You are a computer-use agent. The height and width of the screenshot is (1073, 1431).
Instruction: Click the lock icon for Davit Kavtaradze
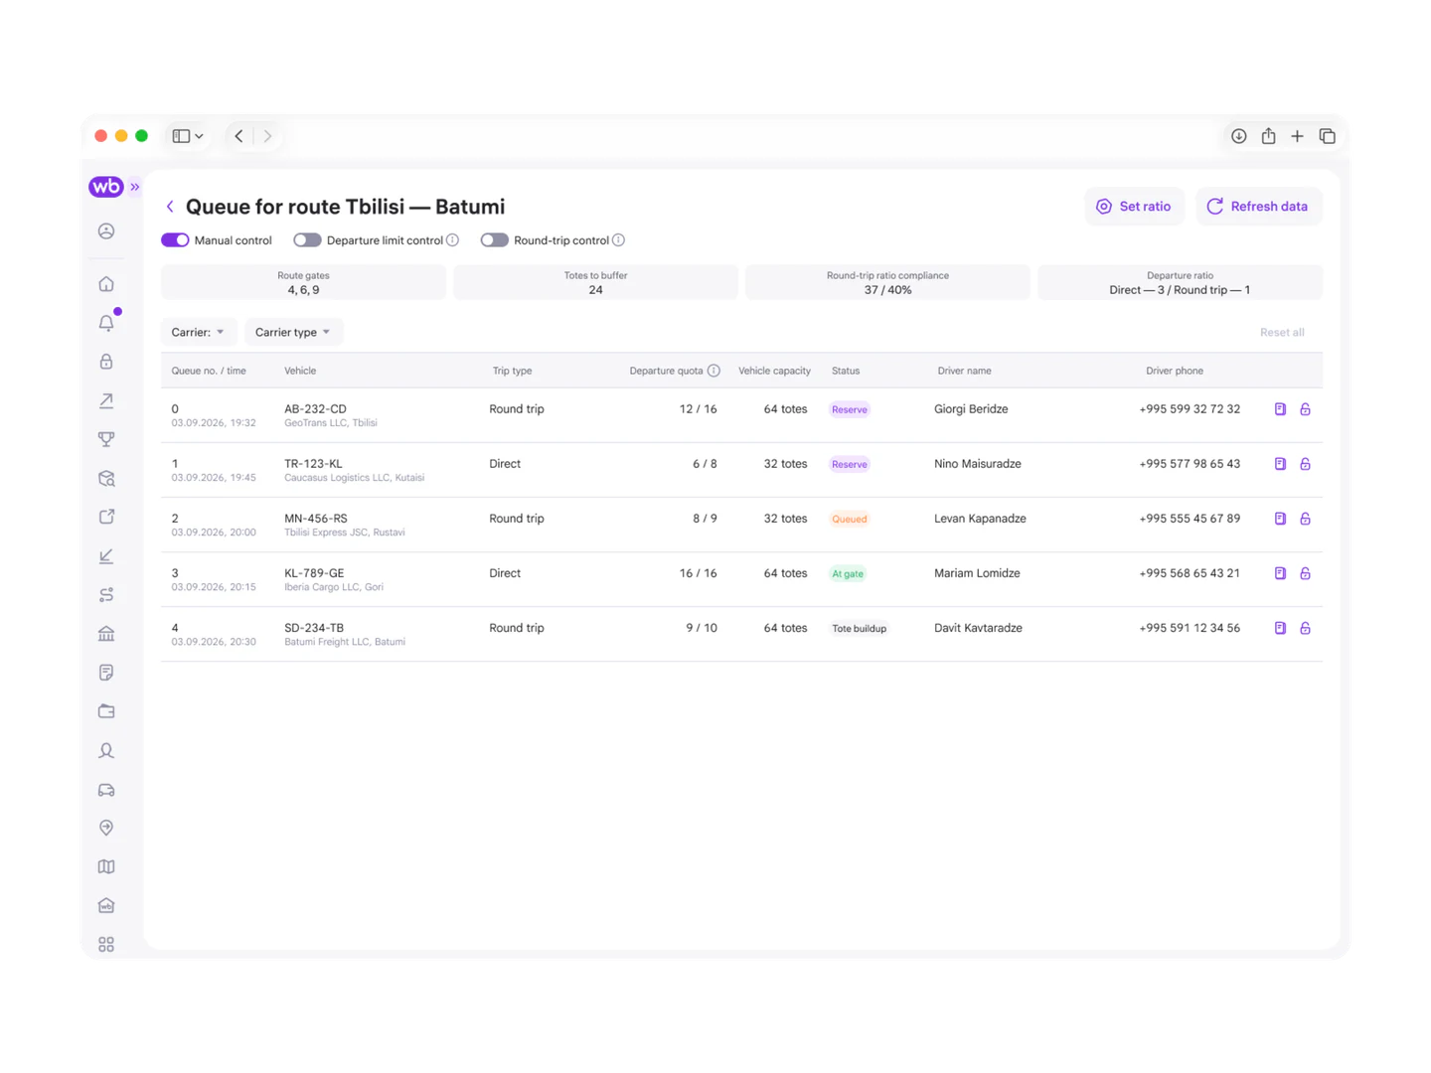1306,628
